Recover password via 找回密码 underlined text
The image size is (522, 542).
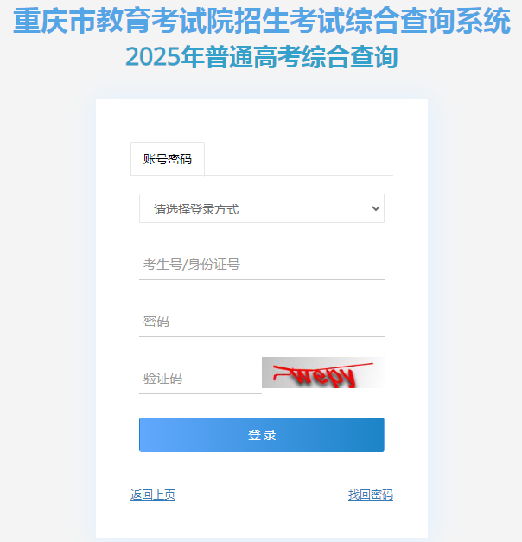tap(371, 494)
